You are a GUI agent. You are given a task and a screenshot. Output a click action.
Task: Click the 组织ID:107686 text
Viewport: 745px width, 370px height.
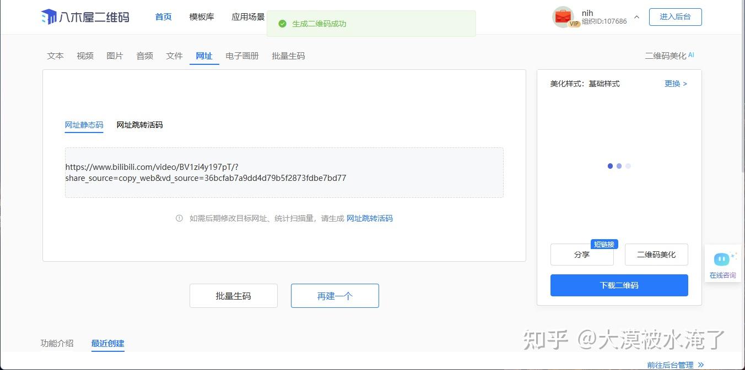[604, 21]
